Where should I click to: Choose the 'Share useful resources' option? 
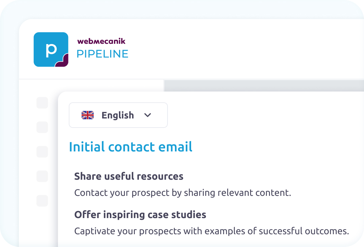point(129,176)
